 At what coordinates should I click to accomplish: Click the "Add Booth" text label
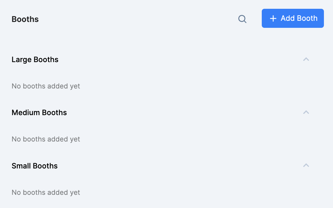click(x=299, y=18)
